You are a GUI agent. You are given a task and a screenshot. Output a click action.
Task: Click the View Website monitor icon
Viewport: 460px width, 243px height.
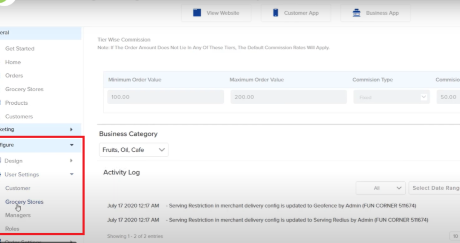coord(197,13)
